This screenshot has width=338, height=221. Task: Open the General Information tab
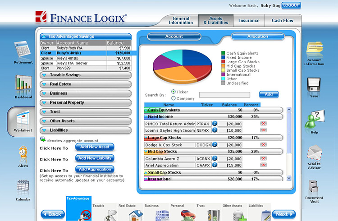coord(181,20)
